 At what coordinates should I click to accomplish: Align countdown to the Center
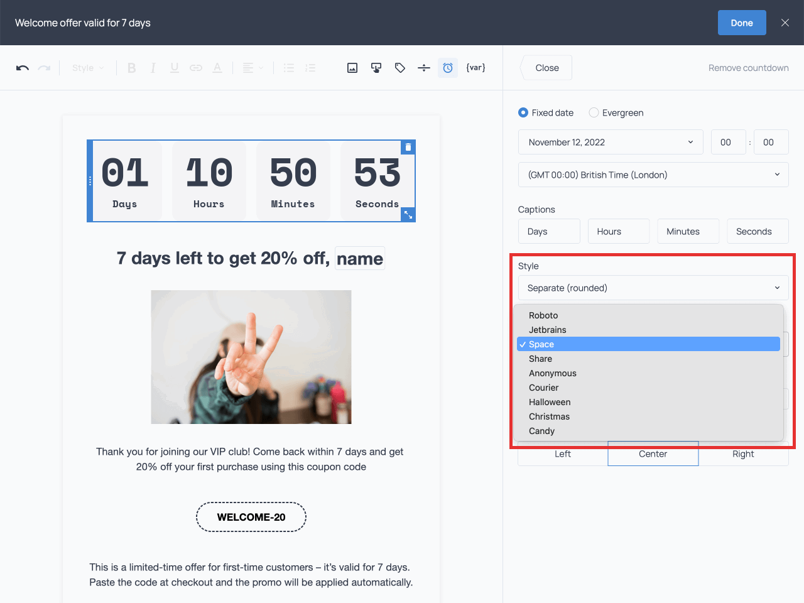click(x=653, y=454)
